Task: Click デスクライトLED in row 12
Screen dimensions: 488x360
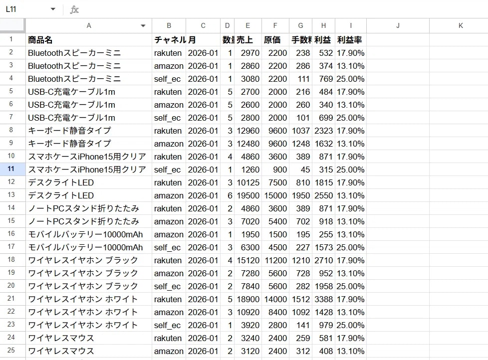Action: point(89,182)
